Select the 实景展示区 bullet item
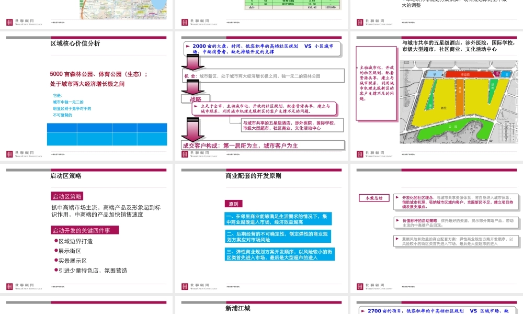This screenshot has width=523, height=314. (71, 261)
